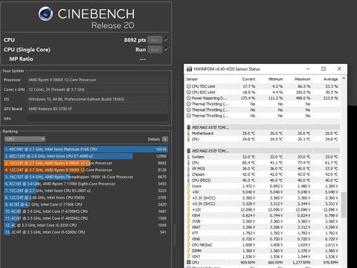This screenshot has height=268, width=357.
Task: Click the HWiNFO64 vertical scrollbar thumb
Action: (x=344, y=205)
